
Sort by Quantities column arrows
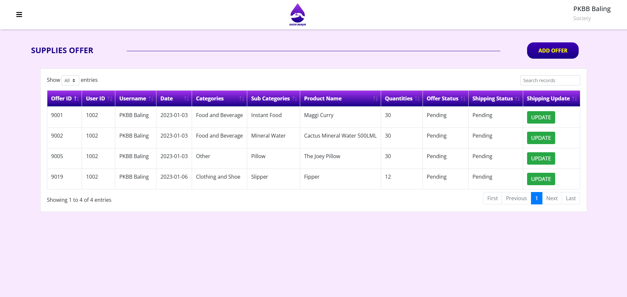pyautogui.click(x=417, y=99)
